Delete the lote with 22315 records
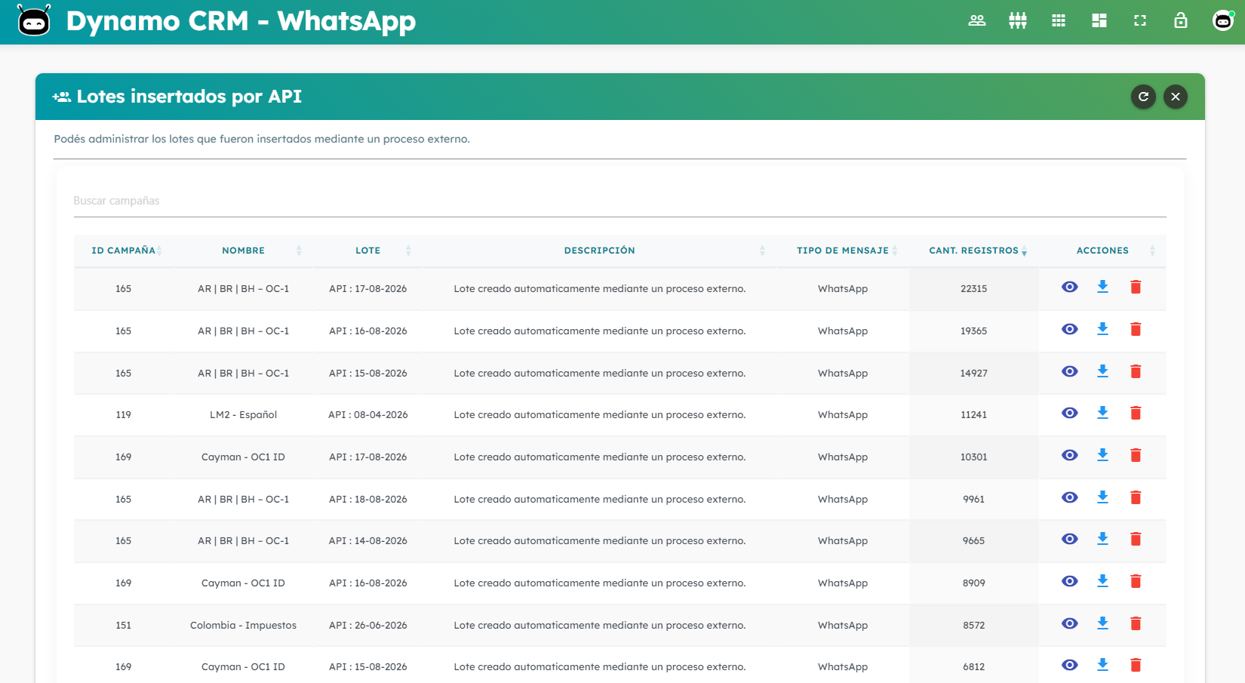The image size is (1245, 683). 1136,288
